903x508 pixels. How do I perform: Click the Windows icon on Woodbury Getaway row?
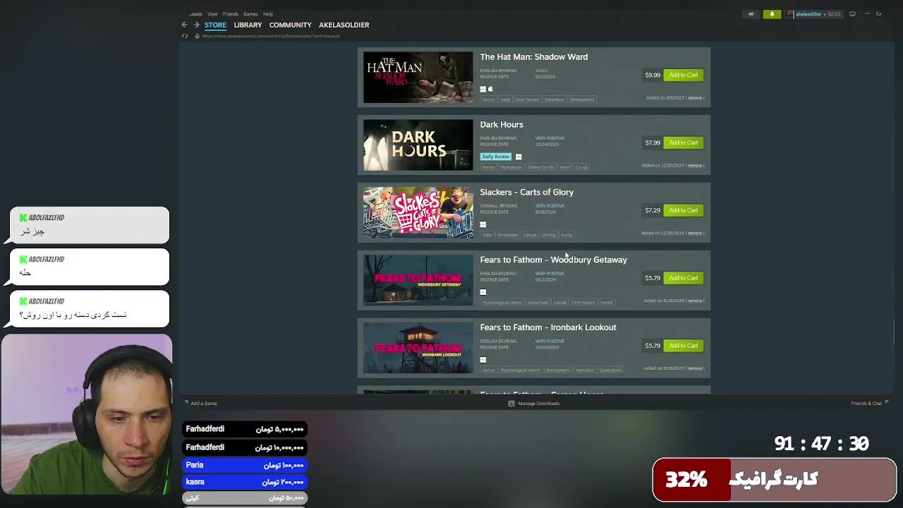[483, 292]
